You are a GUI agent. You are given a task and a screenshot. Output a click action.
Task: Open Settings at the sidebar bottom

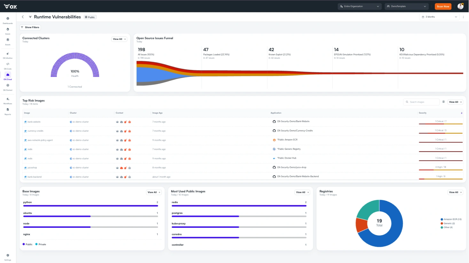8,257
